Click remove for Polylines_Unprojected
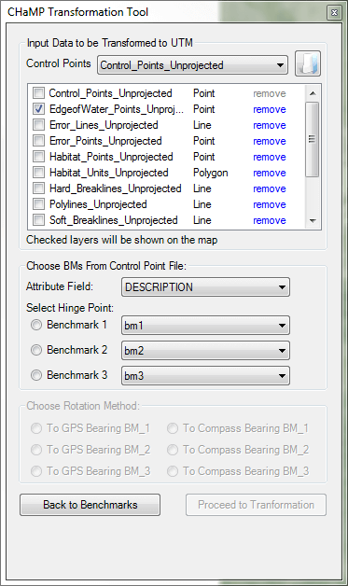Image resolution: width=348 pixels, height=586 pixels. (x=269, y=204)
